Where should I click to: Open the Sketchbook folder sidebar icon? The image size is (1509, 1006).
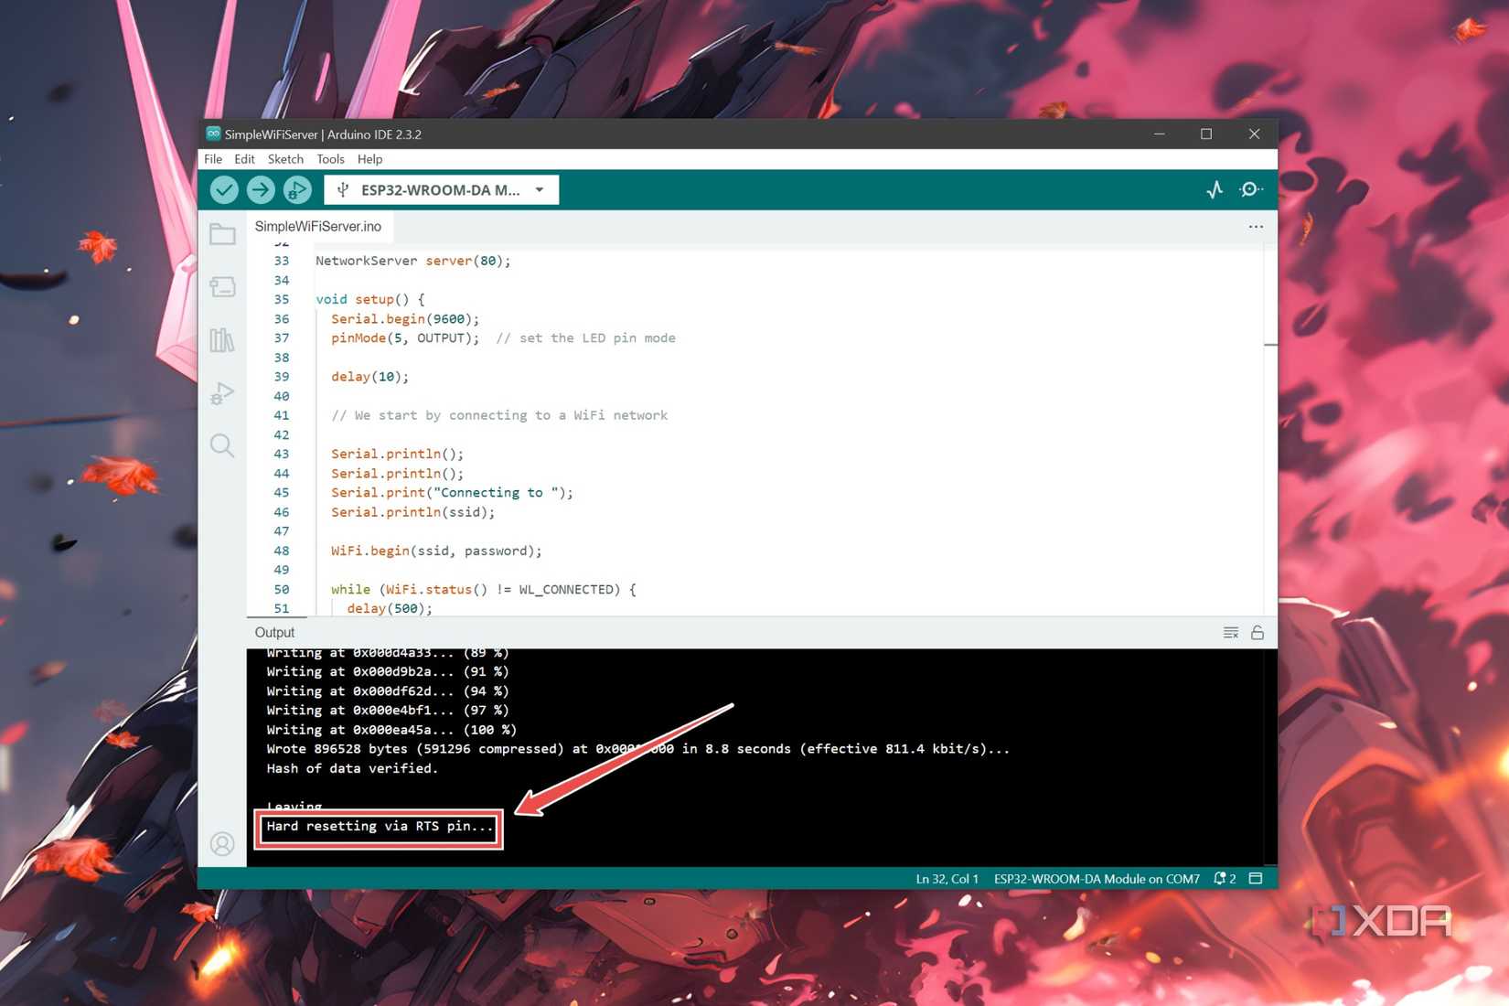pos(222,234)
